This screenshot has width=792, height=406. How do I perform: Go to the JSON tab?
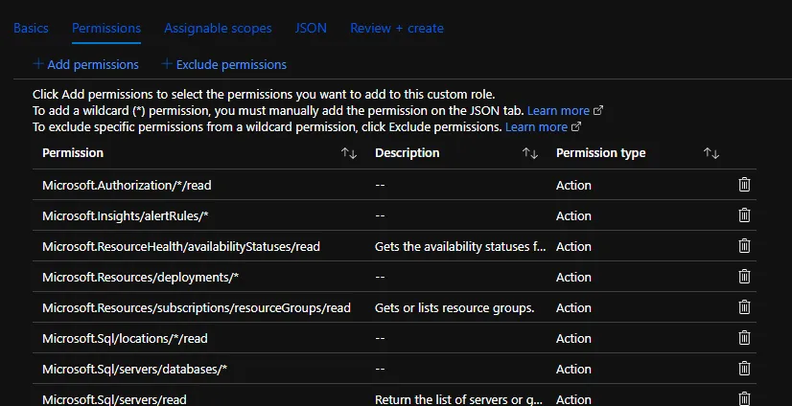click(x=311, y=29)
